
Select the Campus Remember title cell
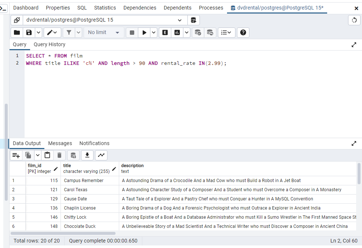tap(90, 181)
